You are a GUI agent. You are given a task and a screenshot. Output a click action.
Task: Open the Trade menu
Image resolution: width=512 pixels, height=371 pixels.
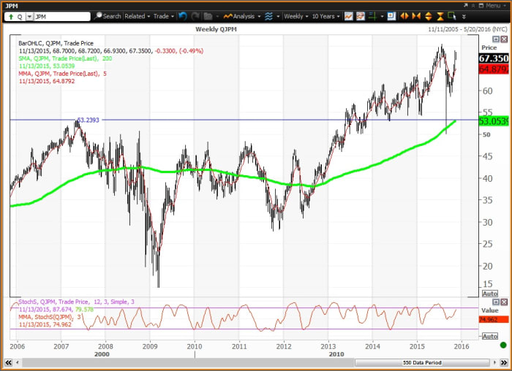point(163,16)
